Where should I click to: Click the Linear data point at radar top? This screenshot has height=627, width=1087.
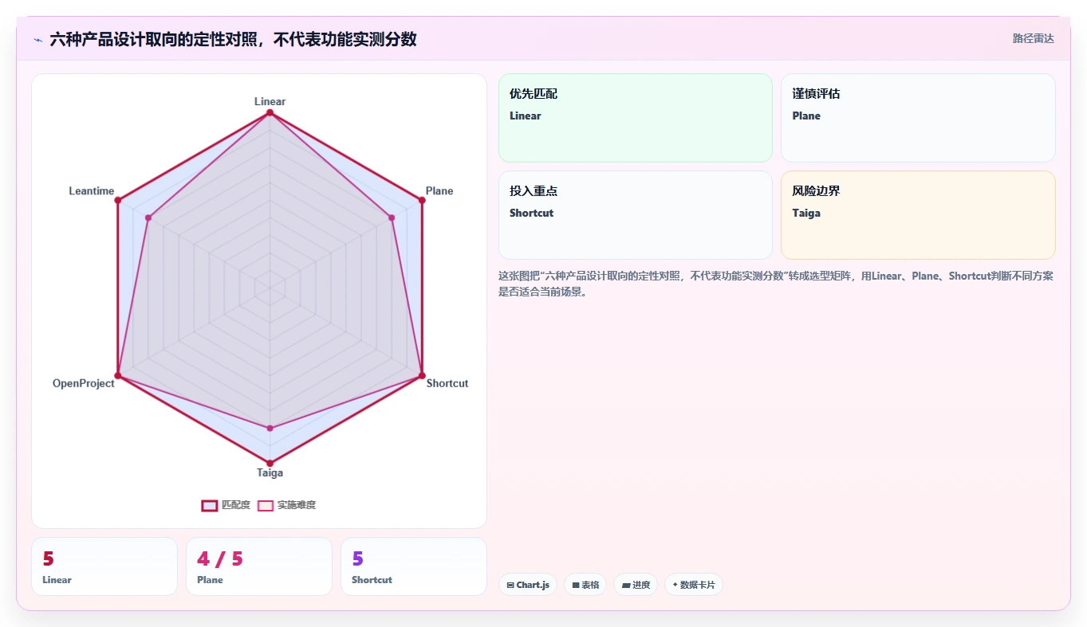tap(270, 113)
